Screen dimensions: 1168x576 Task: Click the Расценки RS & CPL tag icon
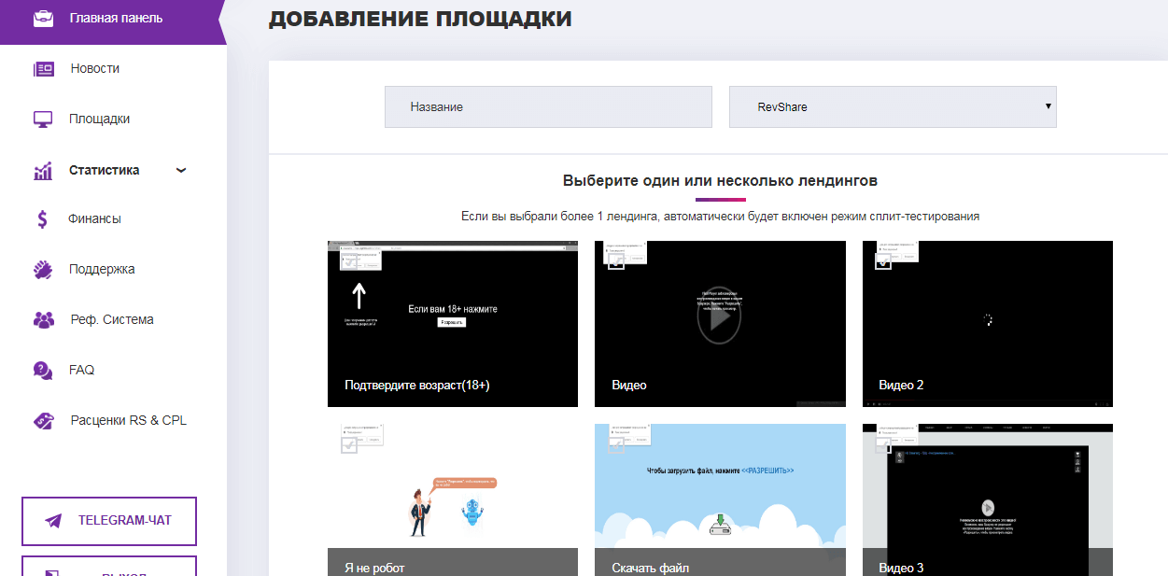point(42,420)
